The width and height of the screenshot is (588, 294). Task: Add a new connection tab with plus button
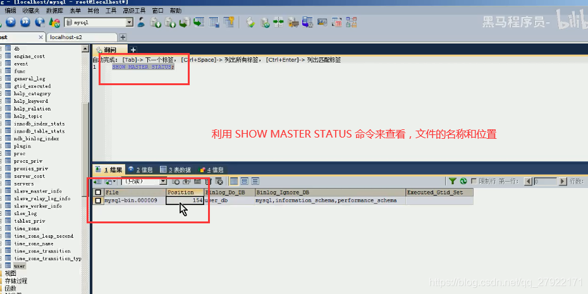[123, 37]
